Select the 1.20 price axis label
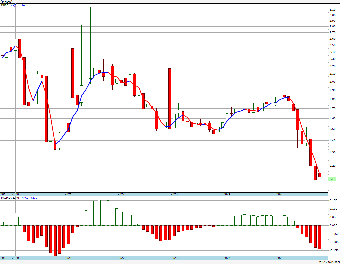 tap(332, 166)
